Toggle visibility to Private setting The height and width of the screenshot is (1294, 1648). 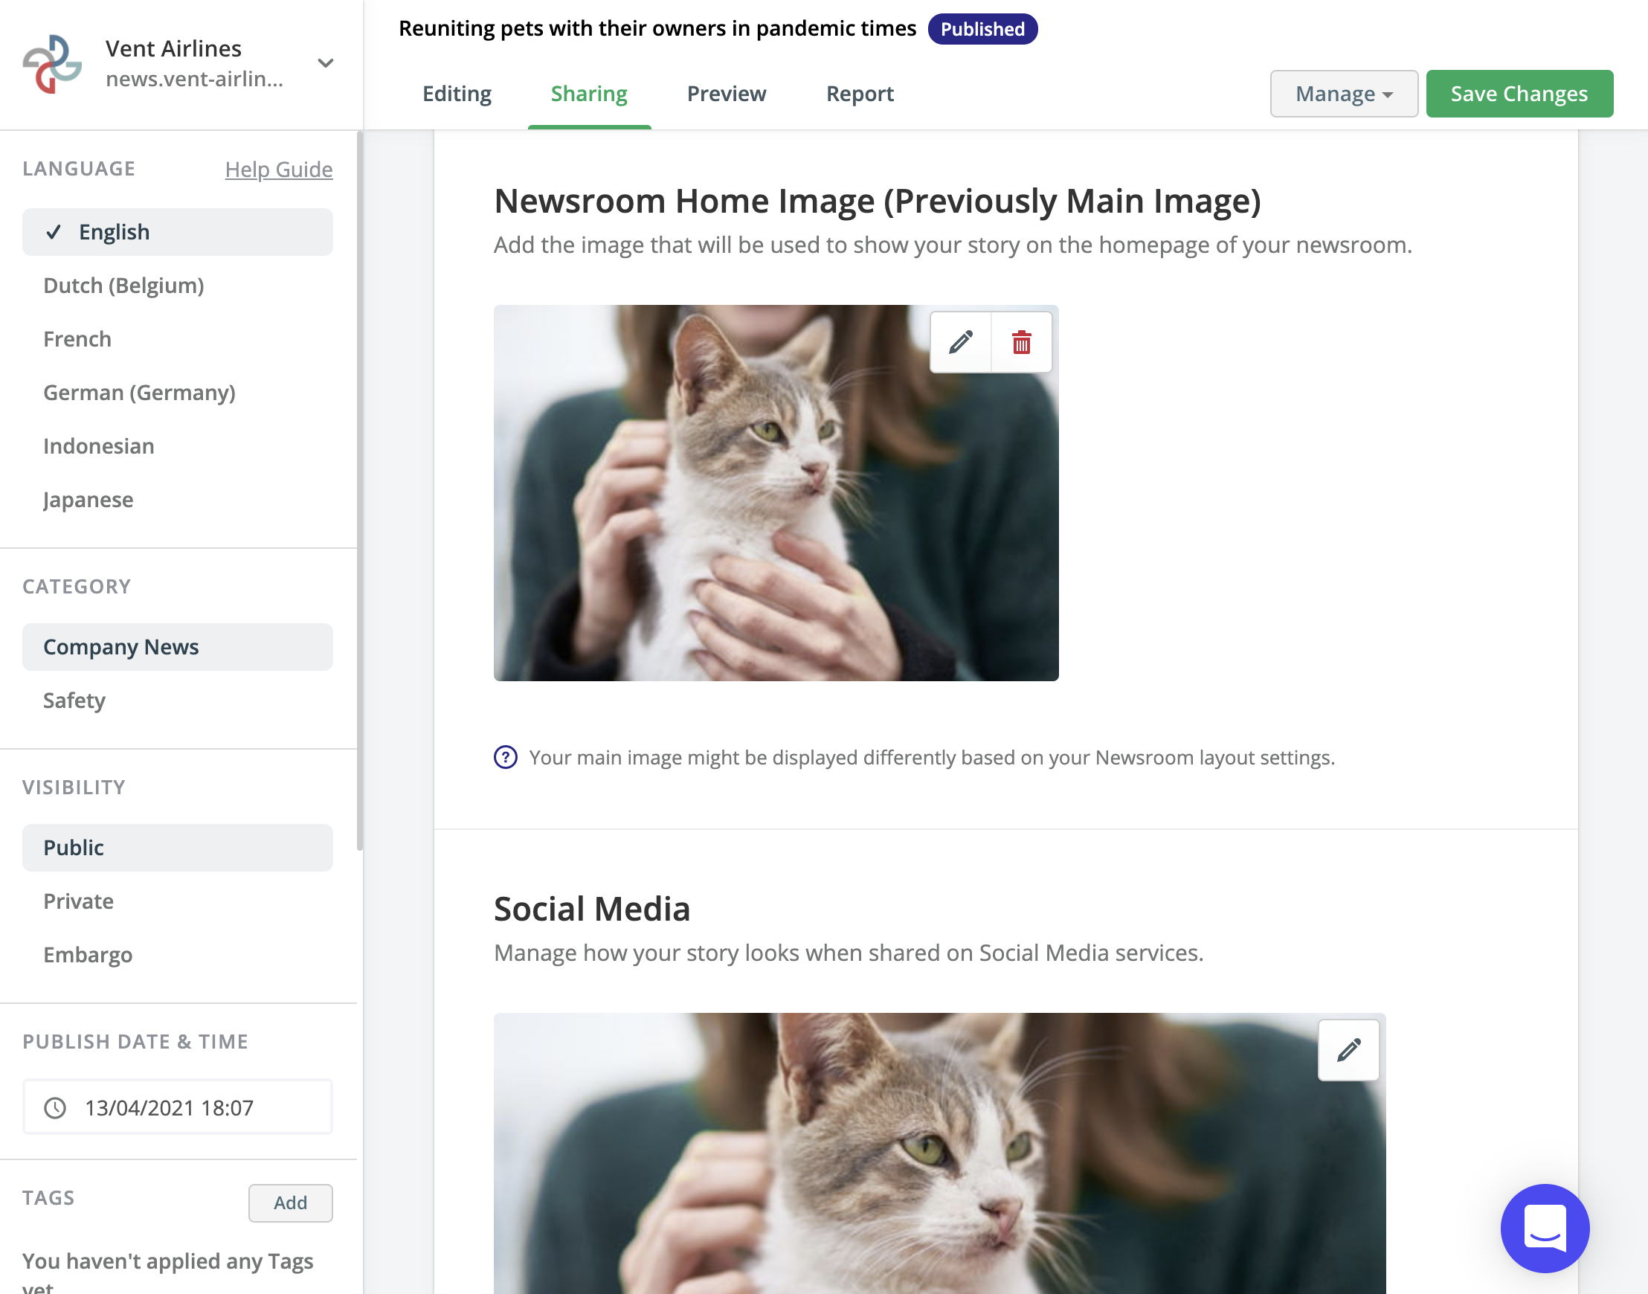(77, 899)
